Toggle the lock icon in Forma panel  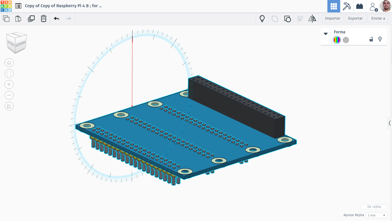click(371, 39)
